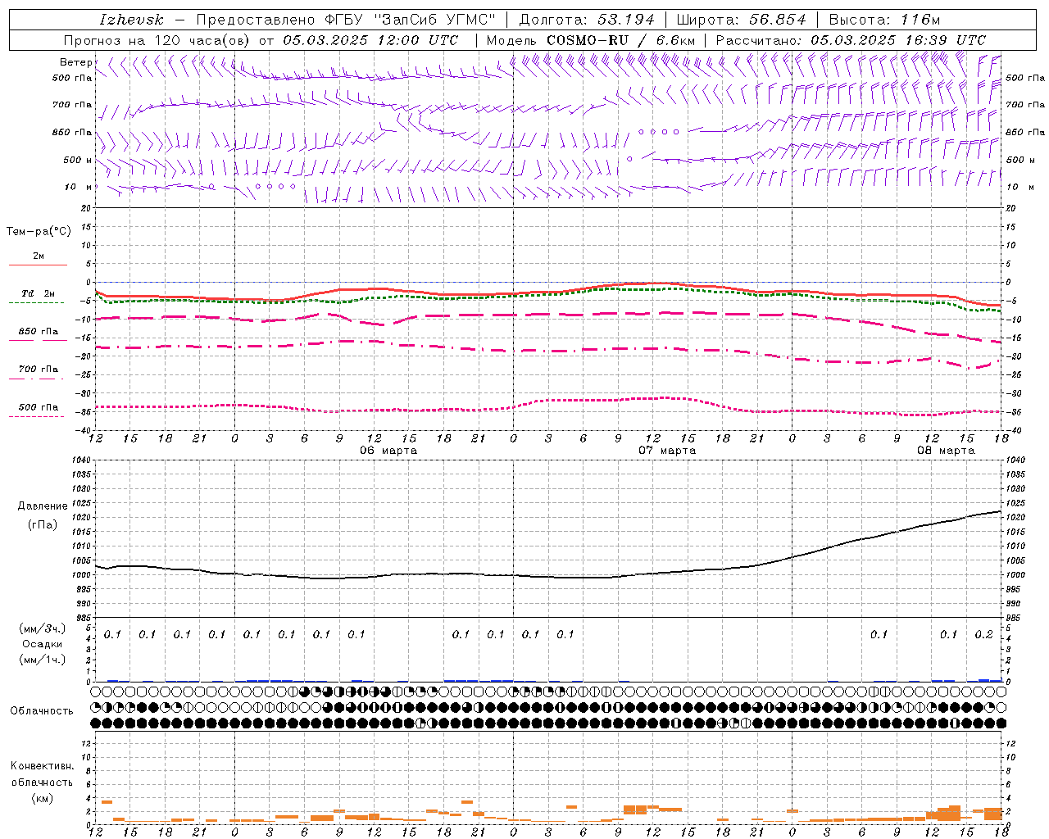This screenshot has width=1049, height=839.
Task: Select the "Долгота: 53.194" header text
Action: coord(587,20)
